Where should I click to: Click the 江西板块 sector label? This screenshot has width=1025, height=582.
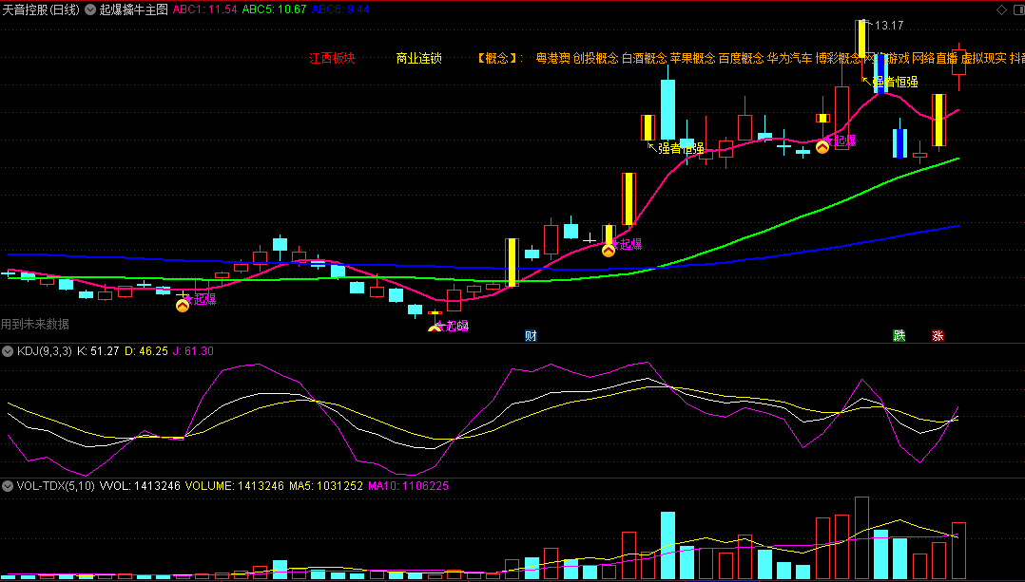coord(332,58)
